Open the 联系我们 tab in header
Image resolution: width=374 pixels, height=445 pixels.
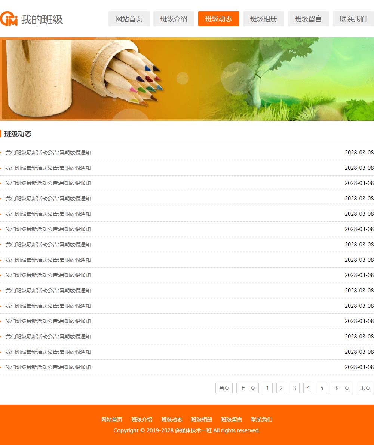coord(353,19)
